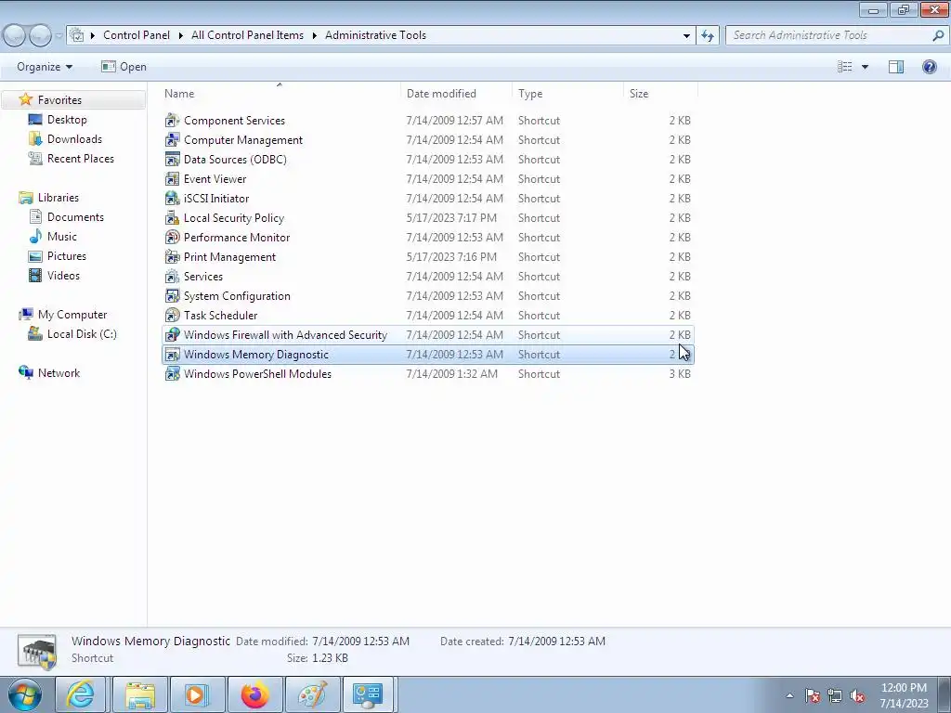Click Administrative Tools breadcrumb

pyautogui.click(x=375, y=35)
